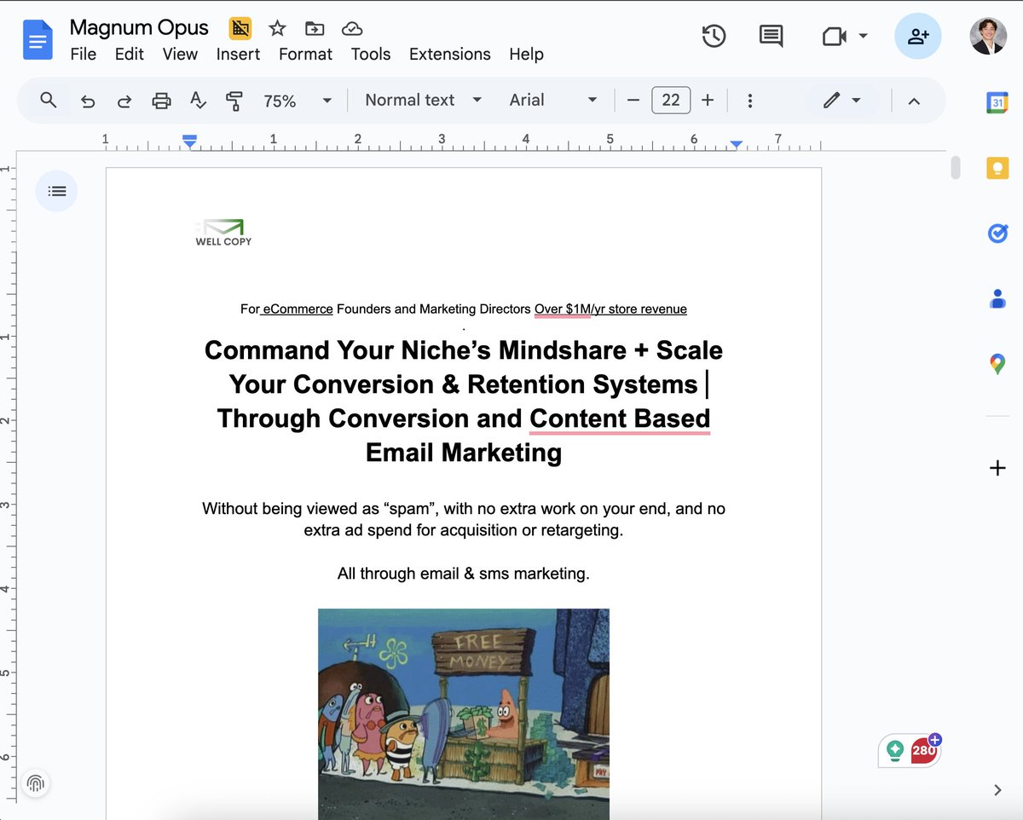
Task: Open the Extensions menu
Action: 449,54
